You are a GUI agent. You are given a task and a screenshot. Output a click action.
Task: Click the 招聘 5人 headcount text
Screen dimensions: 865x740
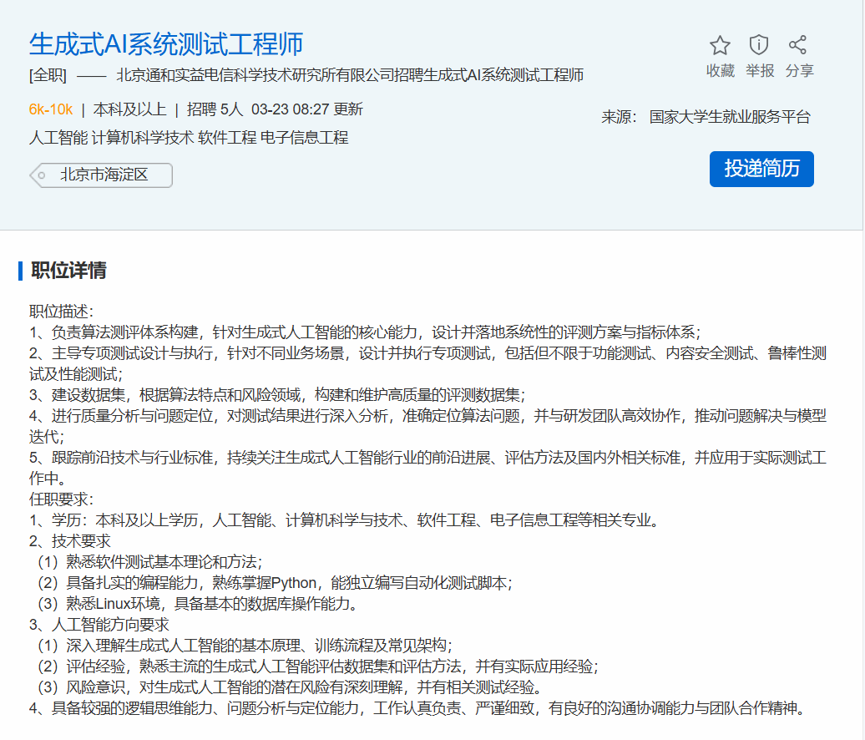(215, 109)
